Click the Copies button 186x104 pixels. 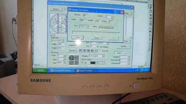pos(119,53)
